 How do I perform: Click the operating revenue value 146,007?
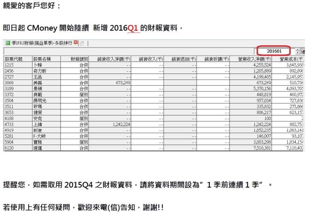click(x=264, y=136)
